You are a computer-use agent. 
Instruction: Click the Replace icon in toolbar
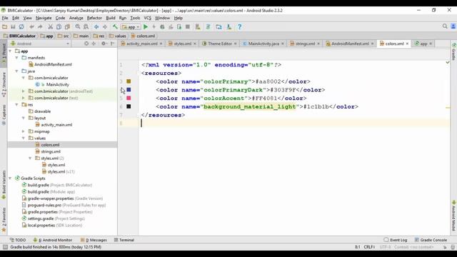tap(86, 27)
